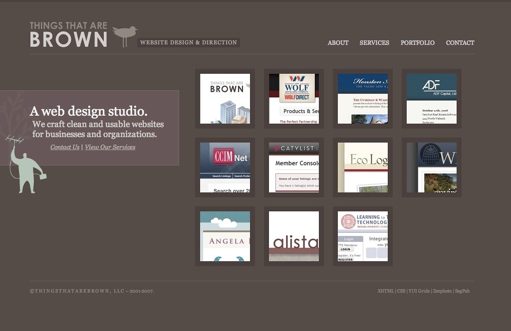Follow the View Our Services link
Viewport: 511px width, 331px height.
click(110, 147)
